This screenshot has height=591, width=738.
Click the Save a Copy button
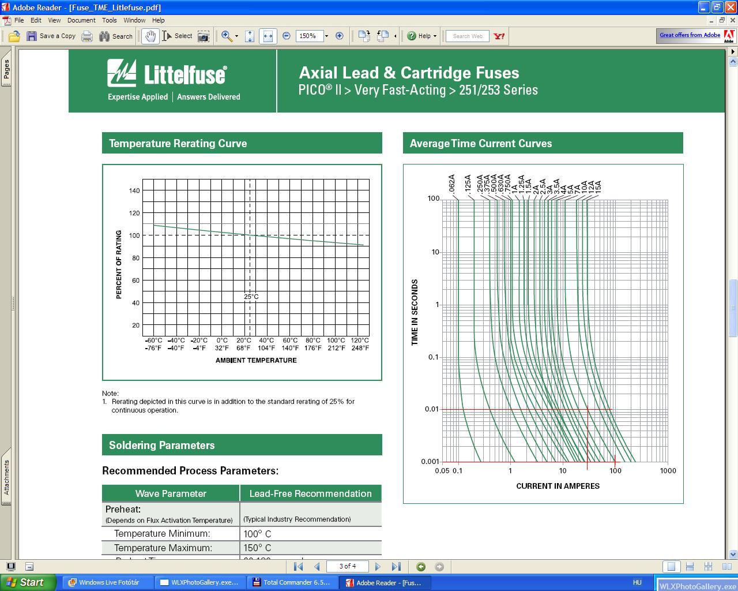click(51, 36)
